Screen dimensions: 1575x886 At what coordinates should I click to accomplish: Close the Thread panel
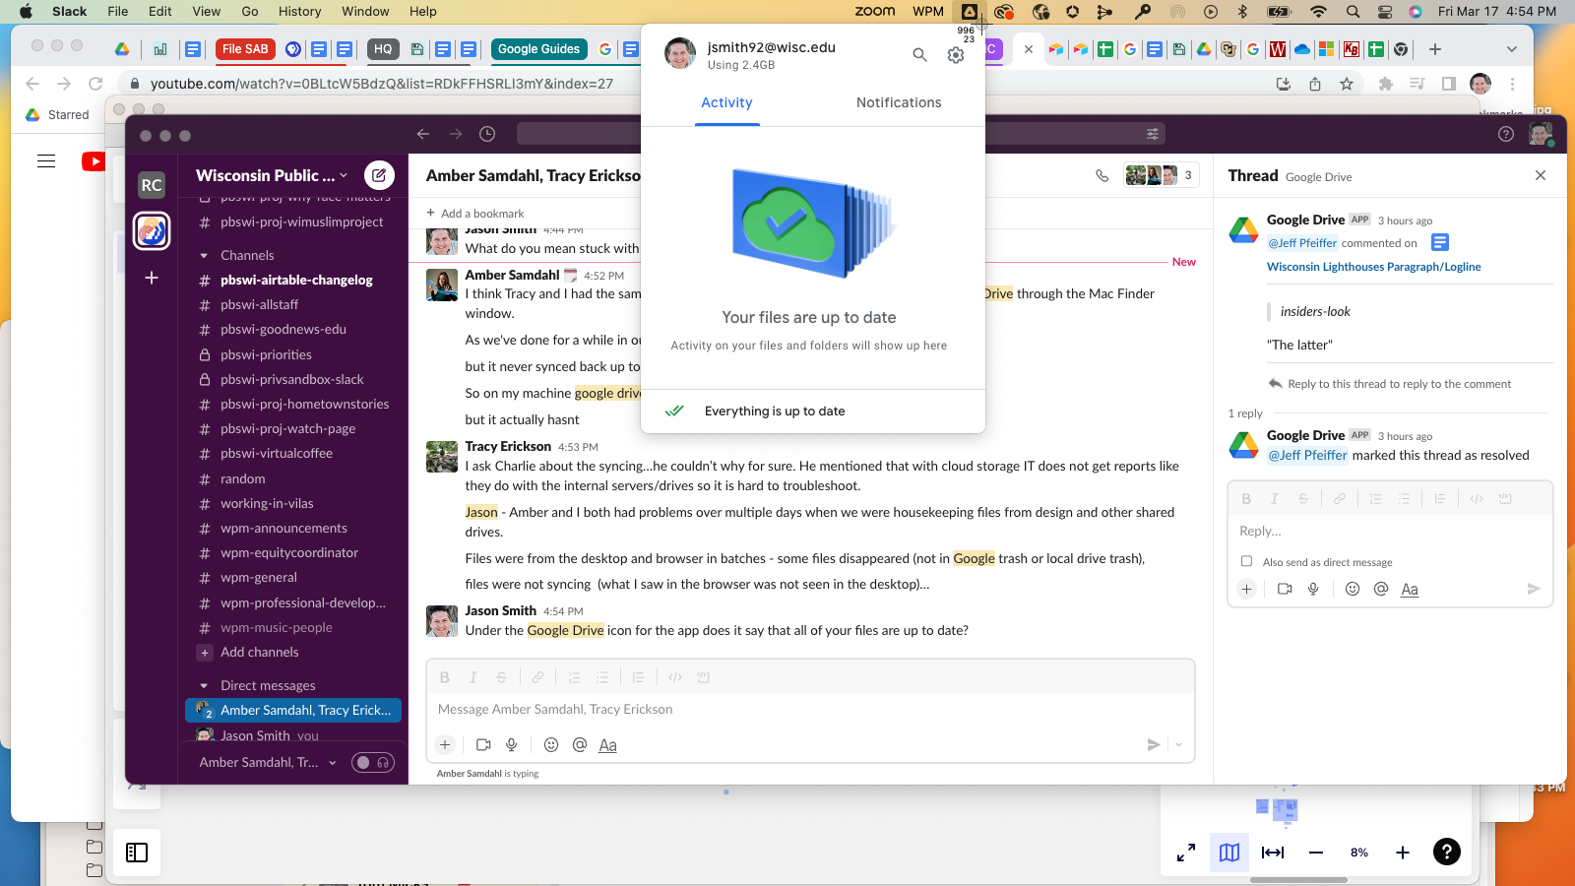(x=1541, y=175)
